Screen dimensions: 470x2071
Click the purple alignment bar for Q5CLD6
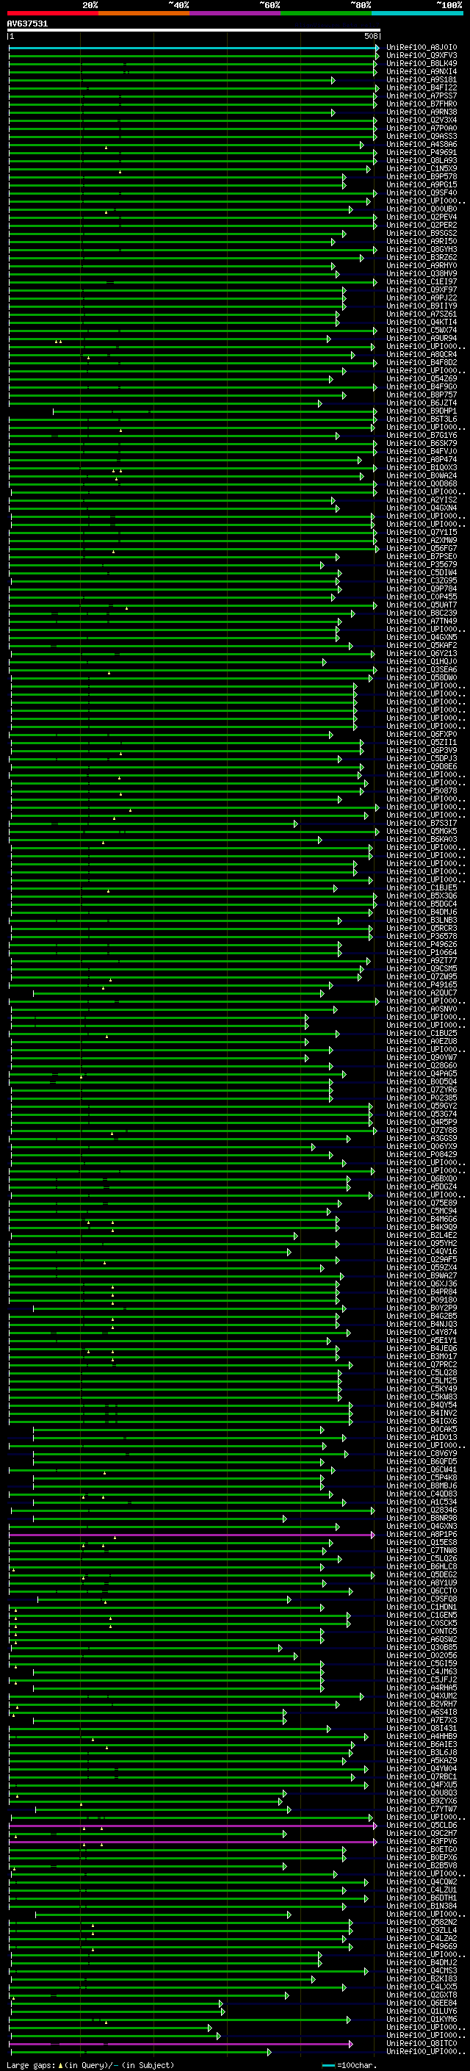[x=193, y=1826]
